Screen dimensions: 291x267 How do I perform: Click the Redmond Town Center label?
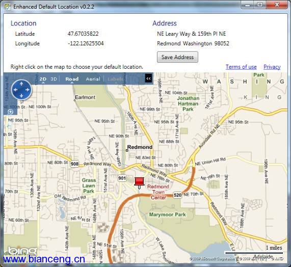tap(158, 192)
